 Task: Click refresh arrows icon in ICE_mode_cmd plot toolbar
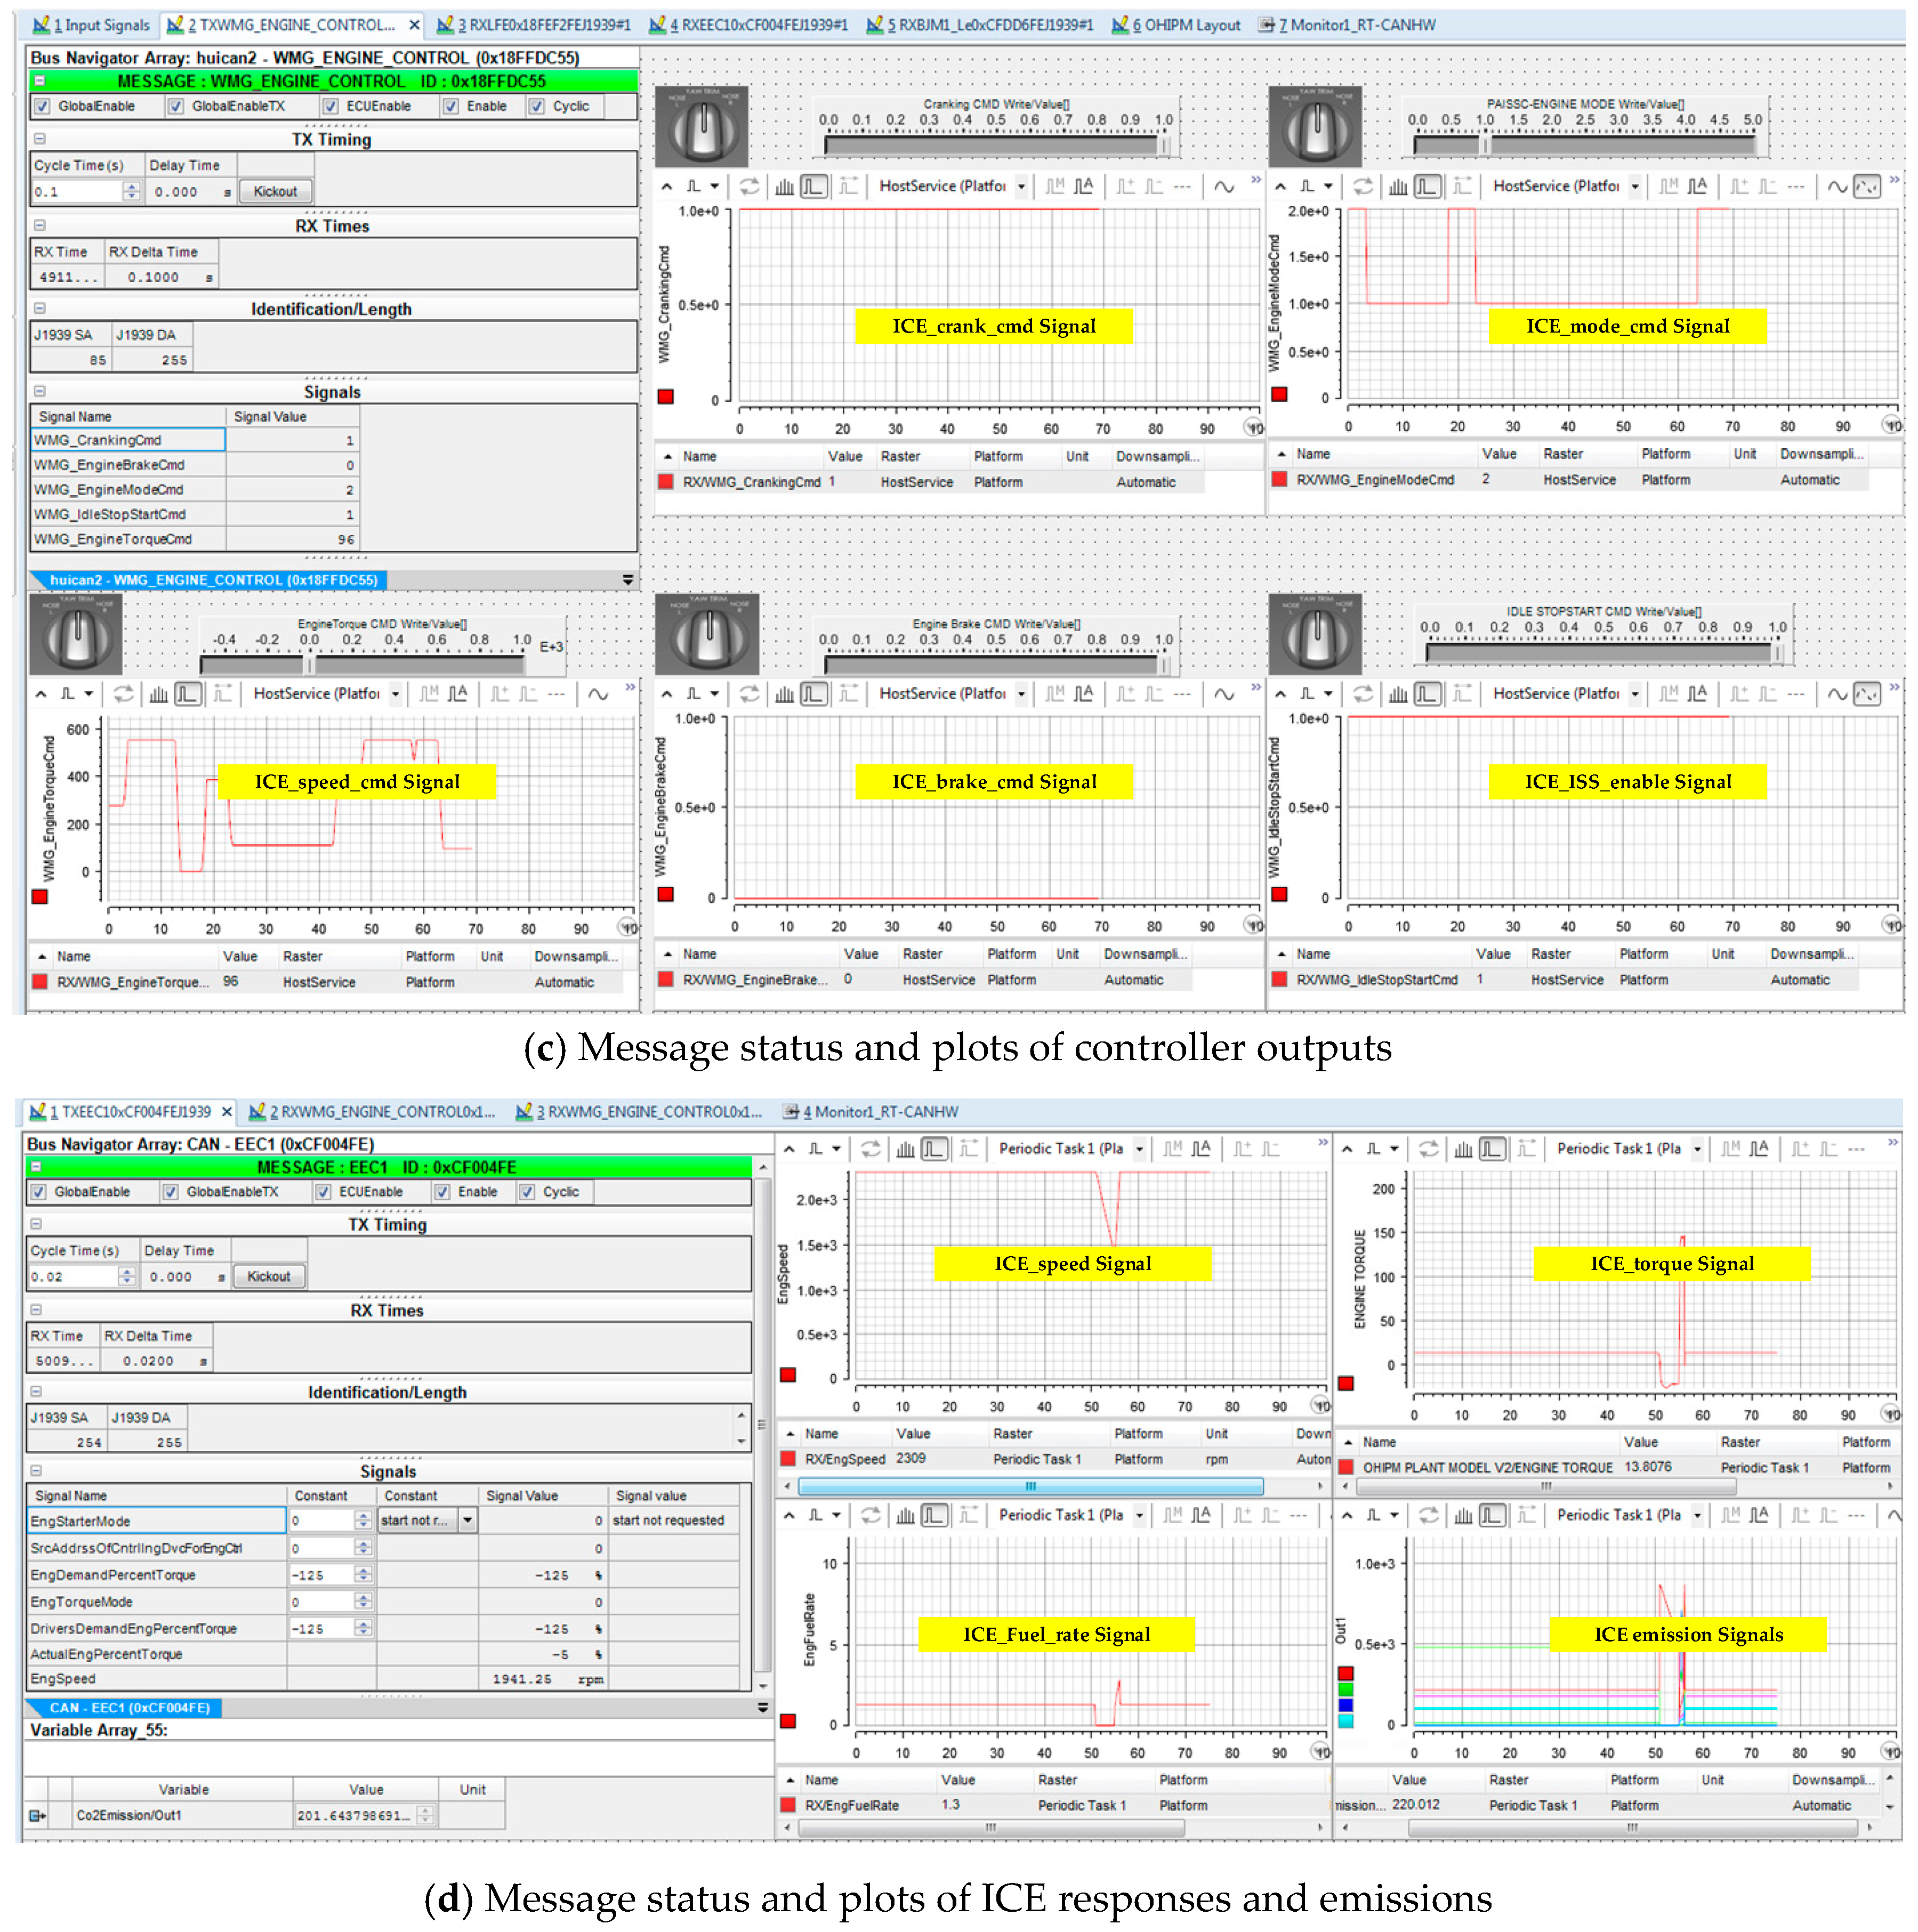click(1362, 187)
